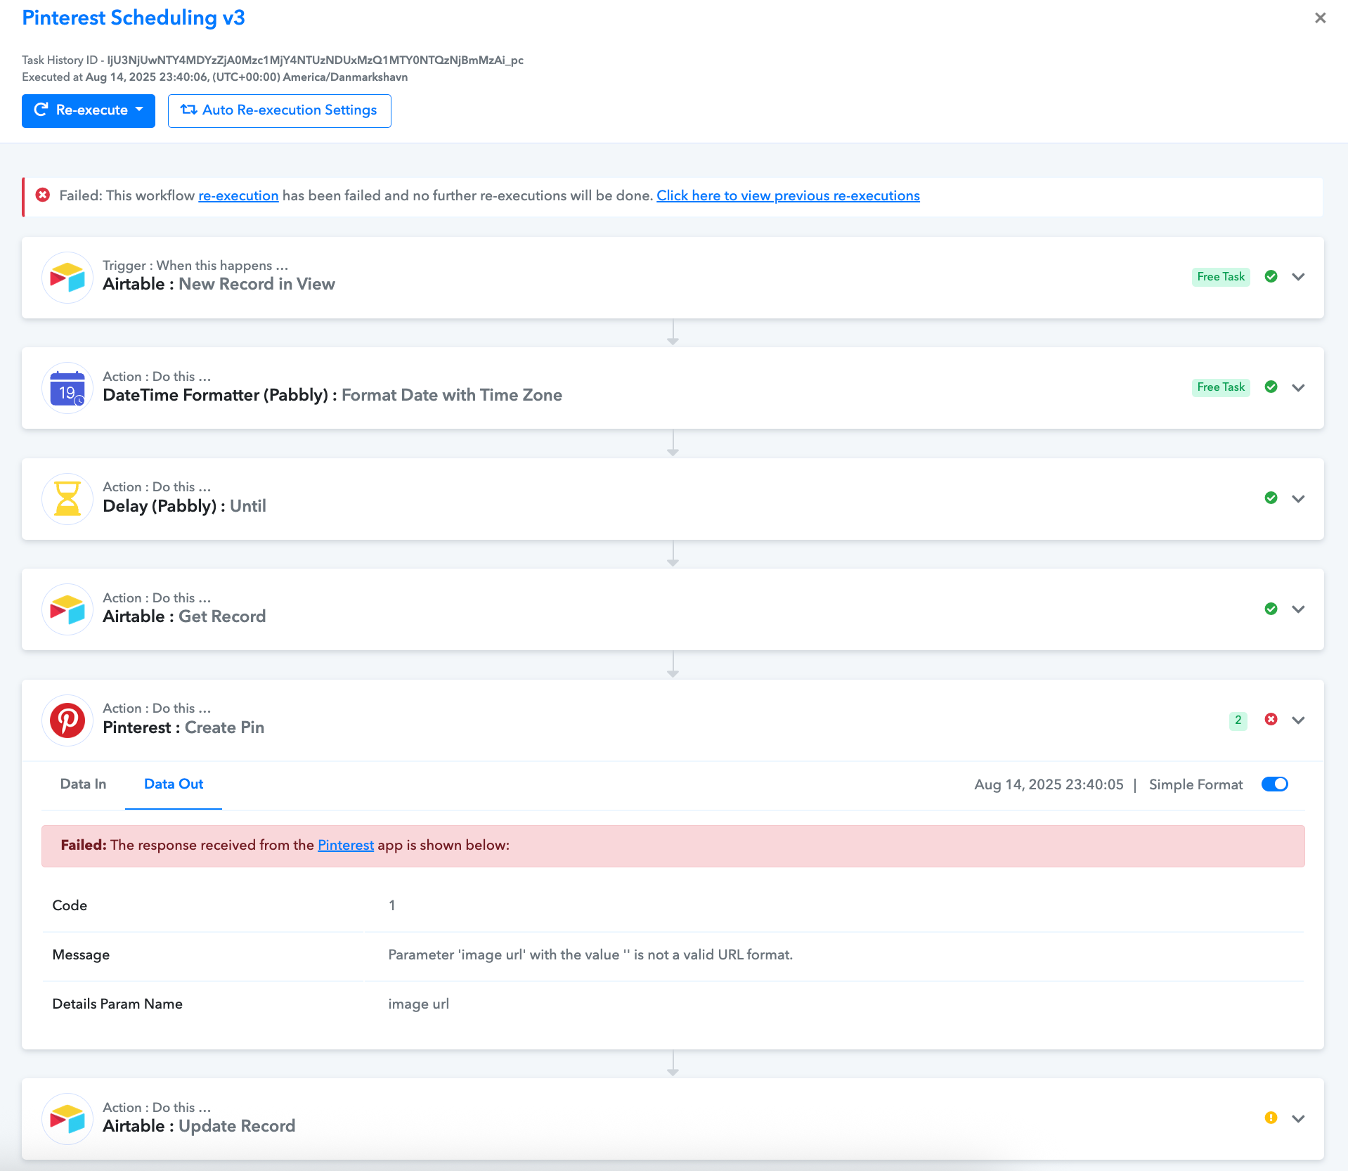The height and width of the screenshot is (1171, 1348).
Task: Click the Airtable icon on Get Record step
Action: click(x=67, y=609)
